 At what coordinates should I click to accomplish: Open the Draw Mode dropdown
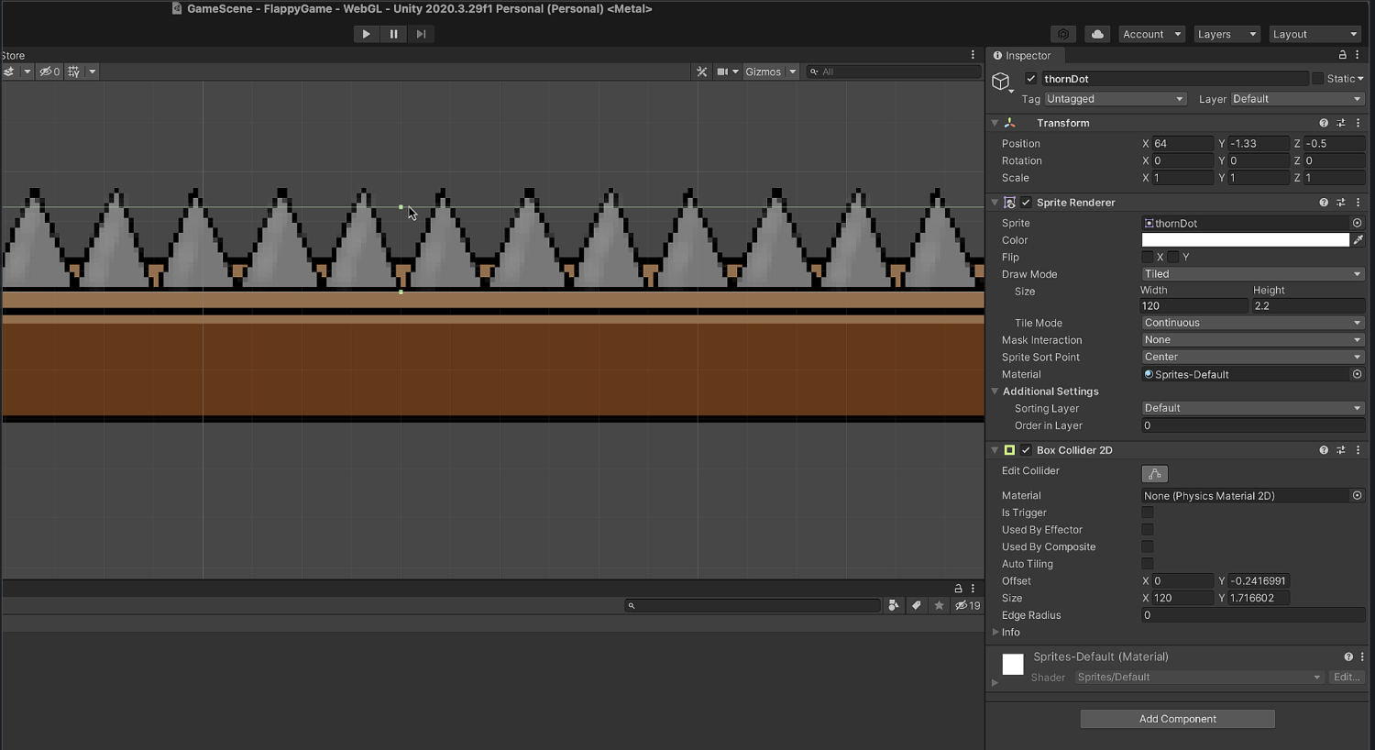(x=1253, y=274)
